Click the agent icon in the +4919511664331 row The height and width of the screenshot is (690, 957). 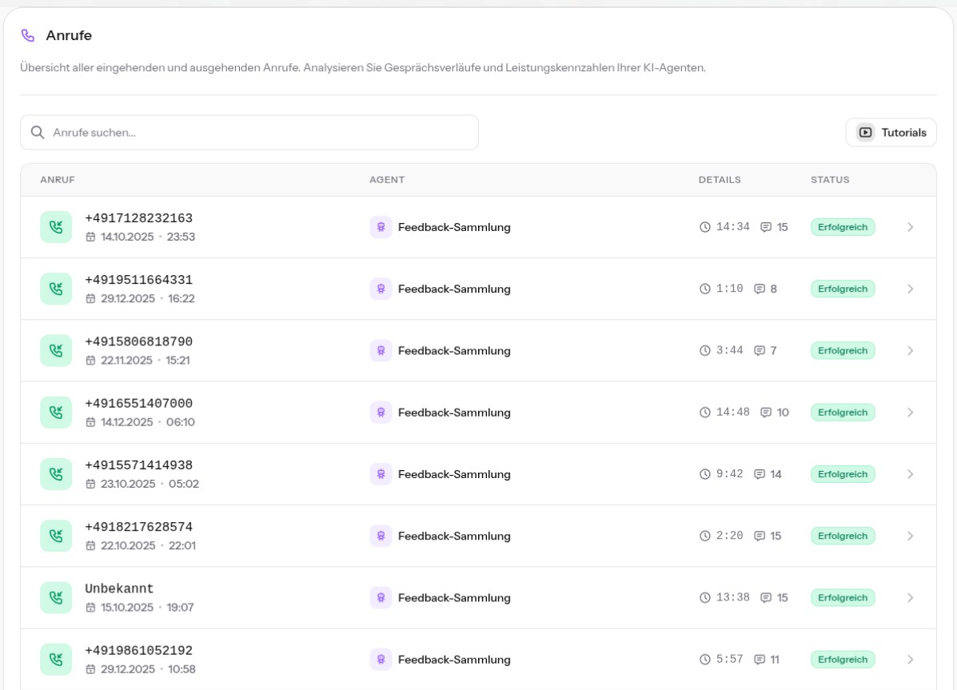(x=381, y=289)
